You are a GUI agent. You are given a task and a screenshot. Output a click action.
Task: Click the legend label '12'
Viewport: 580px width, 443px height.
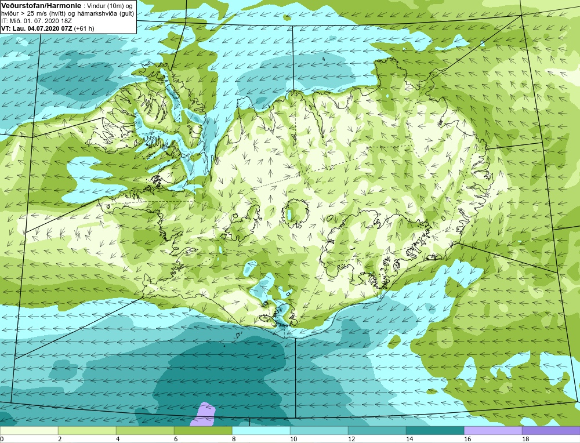tap(351, 440)
